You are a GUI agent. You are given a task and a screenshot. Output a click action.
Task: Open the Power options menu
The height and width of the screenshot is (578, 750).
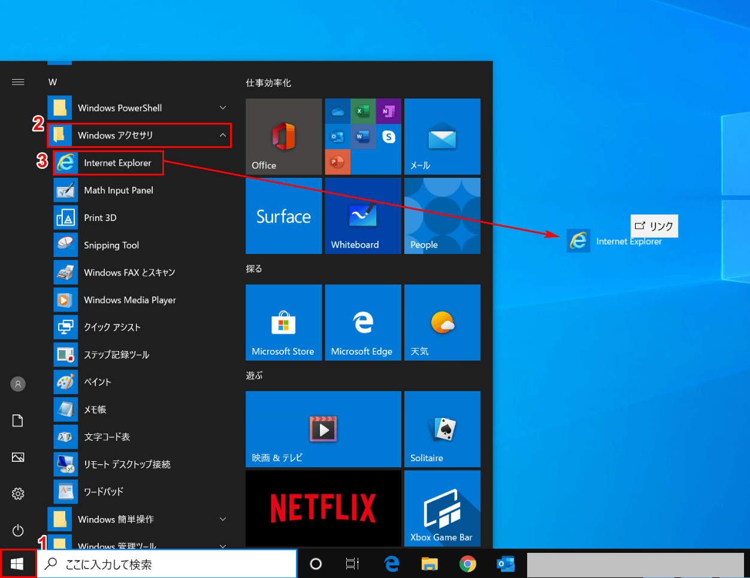pos(18,530)
